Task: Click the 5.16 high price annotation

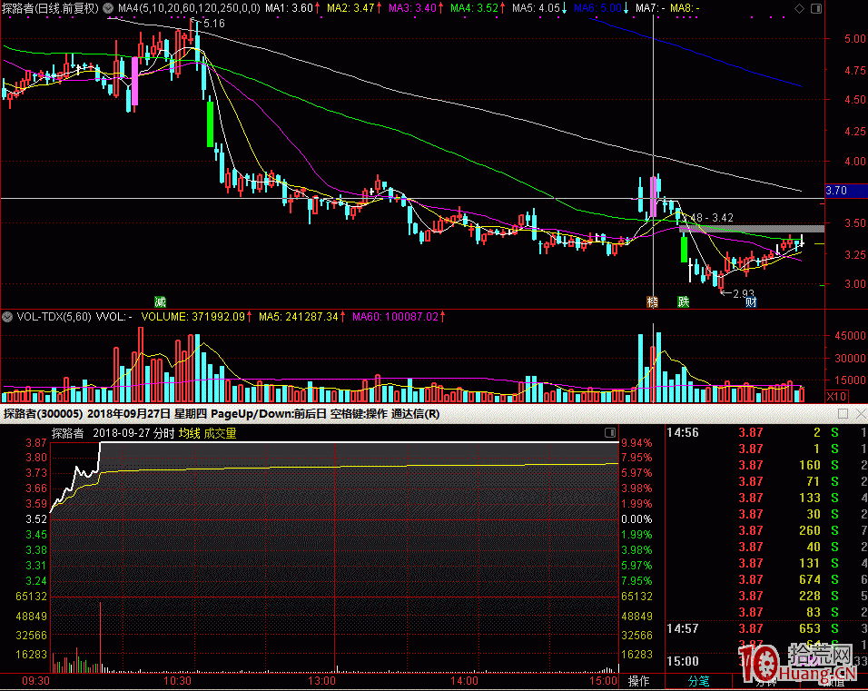Action: 213,24
